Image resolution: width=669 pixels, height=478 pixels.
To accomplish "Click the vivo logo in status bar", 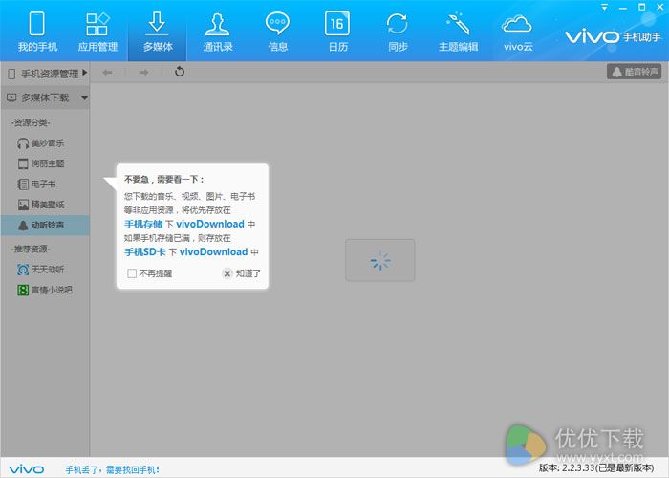I will [x=27, y=470].
